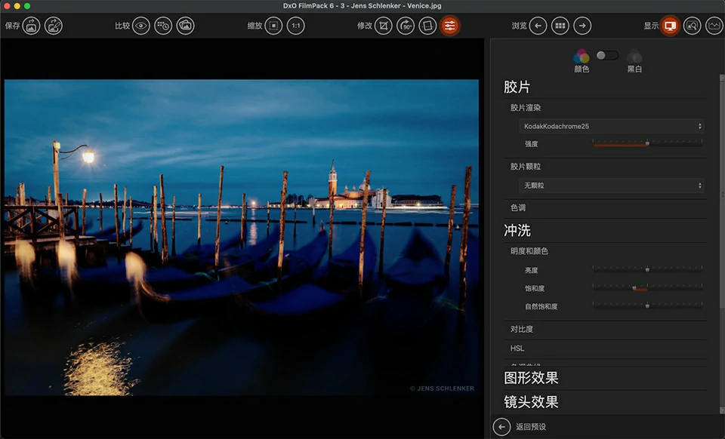The width and height of the screenshot is (725, 439).
Task: Click the 保存 toolbar label
Action: pos(13,26)
